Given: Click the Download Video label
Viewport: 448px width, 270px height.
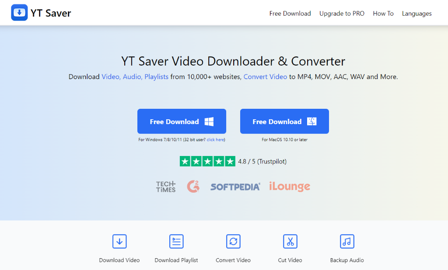Looking at the screenshot, I should coord(119,260).
